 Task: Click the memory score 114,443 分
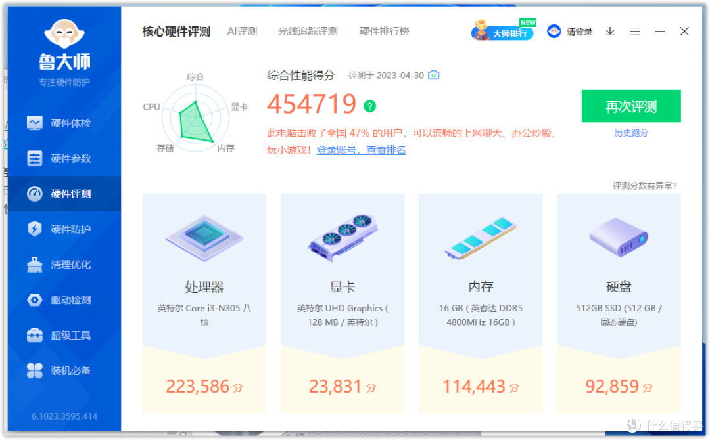[481, 387]
